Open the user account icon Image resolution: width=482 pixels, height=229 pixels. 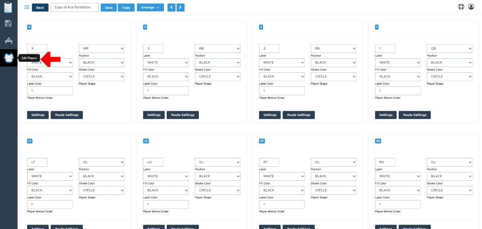click(471, 7)
